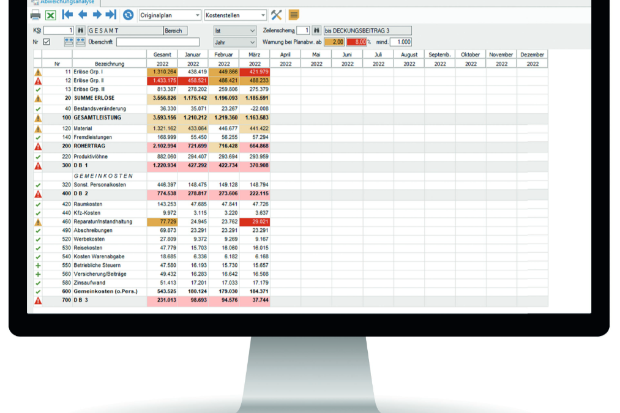Open the Originalplan dropdown
620x413 pixels.
[x=170, y=15]
